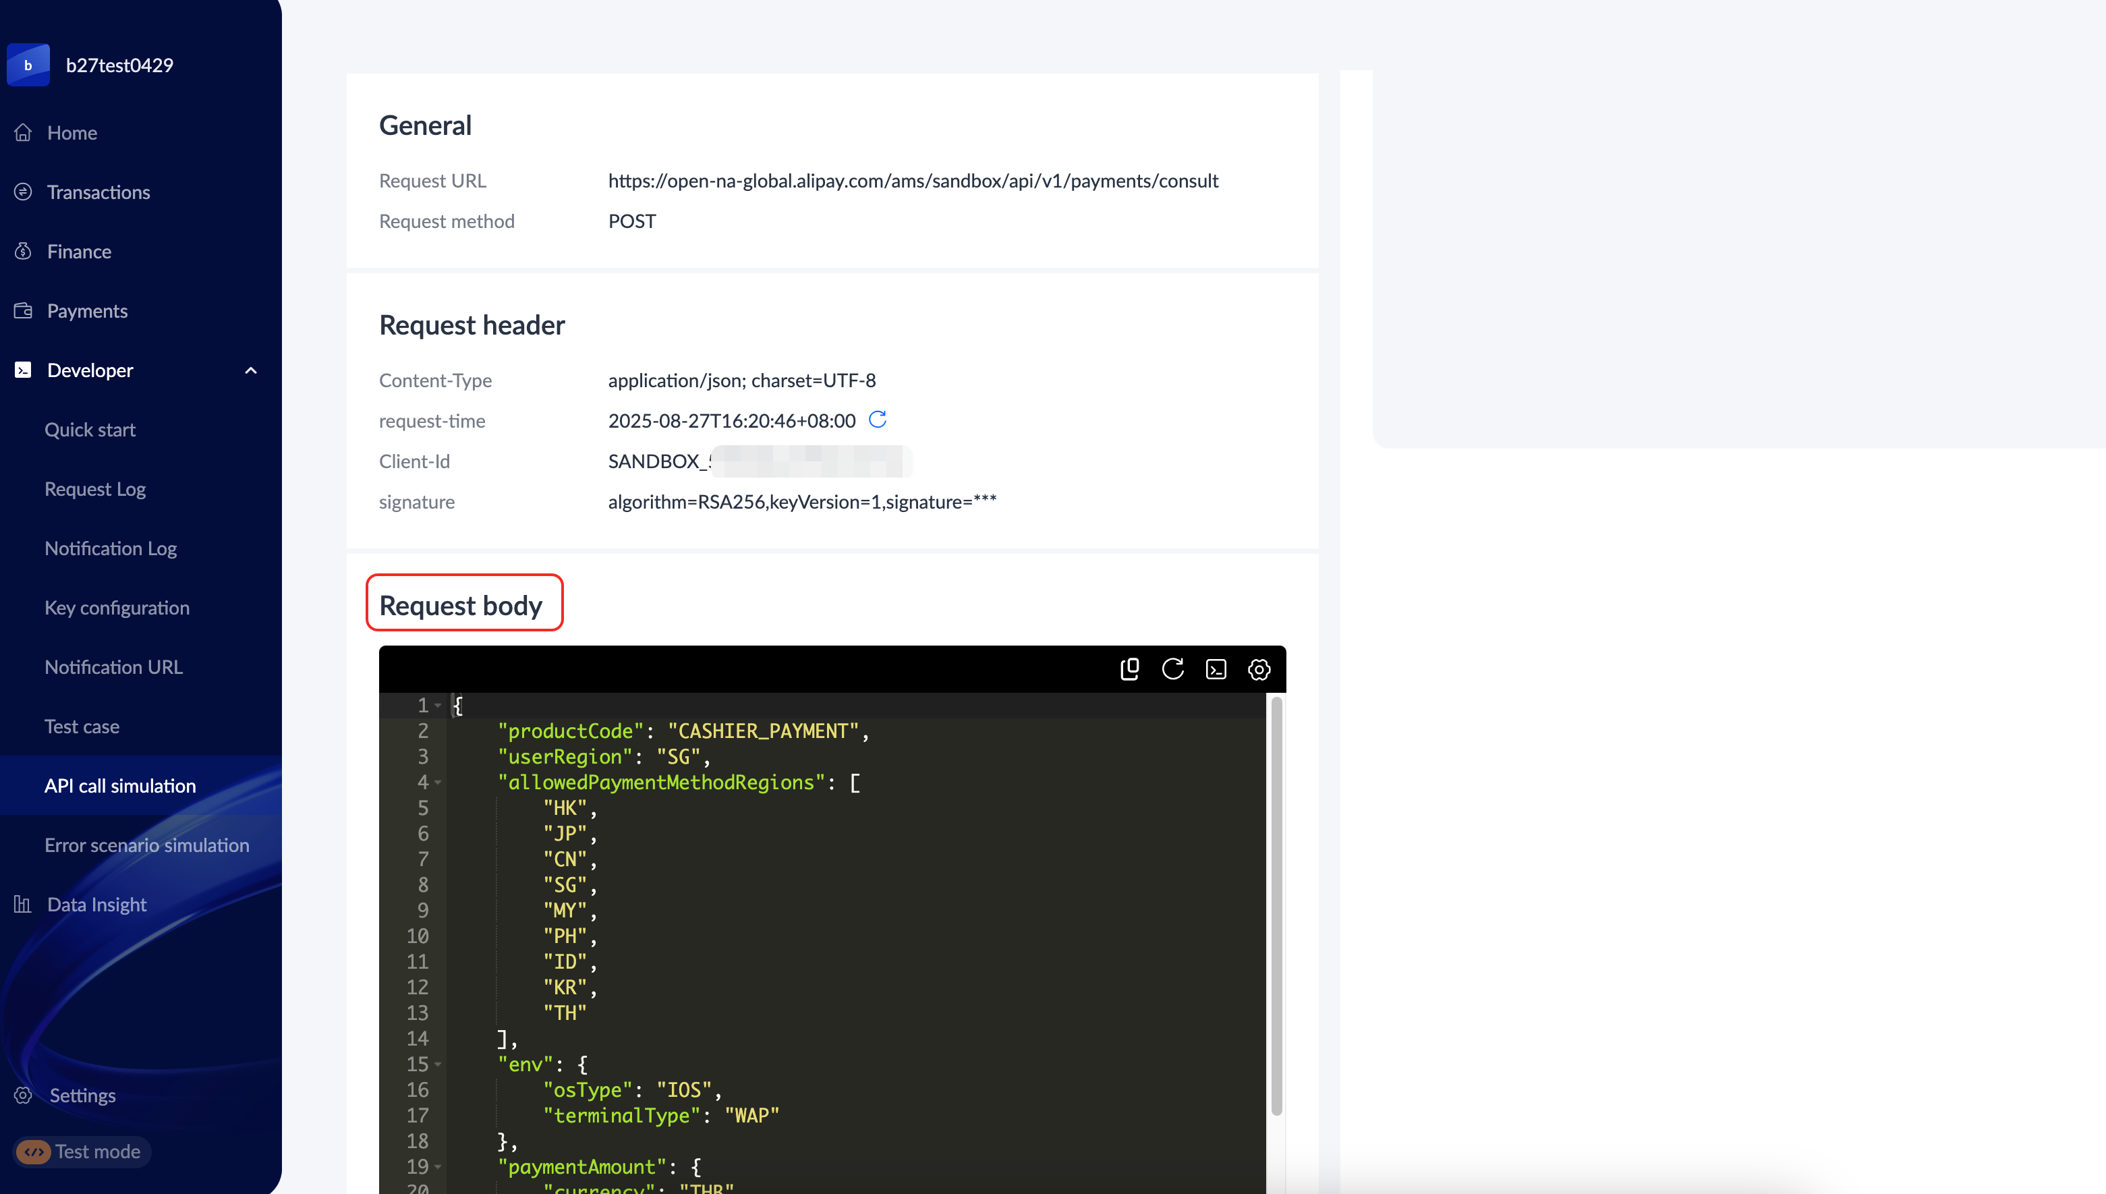Click the reset/refresh icon in editor toolbar

tap(1172, 669)
